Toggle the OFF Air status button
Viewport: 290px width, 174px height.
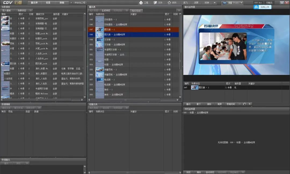pos(258,3)
